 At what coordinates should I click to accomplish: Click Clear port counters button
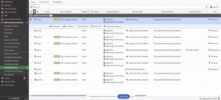tap(112, 26)
